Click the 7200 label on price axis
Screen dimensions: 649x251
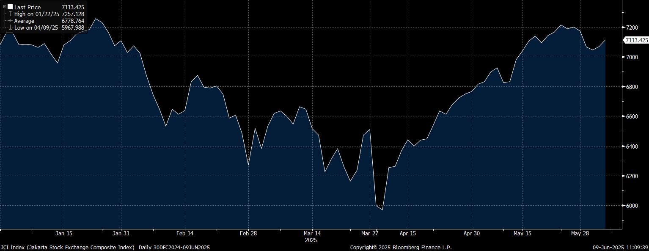632,28
